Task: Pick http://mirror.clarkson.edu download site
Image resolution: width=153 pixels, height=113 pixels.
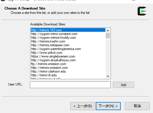Action: click(x=68, y=71)
